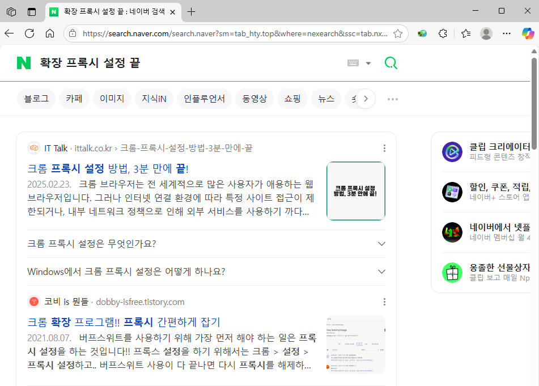539x386 pixels.
Task: Open the 할인, 쿠폰, 적립 sidebar item
Action: [486, 192]
